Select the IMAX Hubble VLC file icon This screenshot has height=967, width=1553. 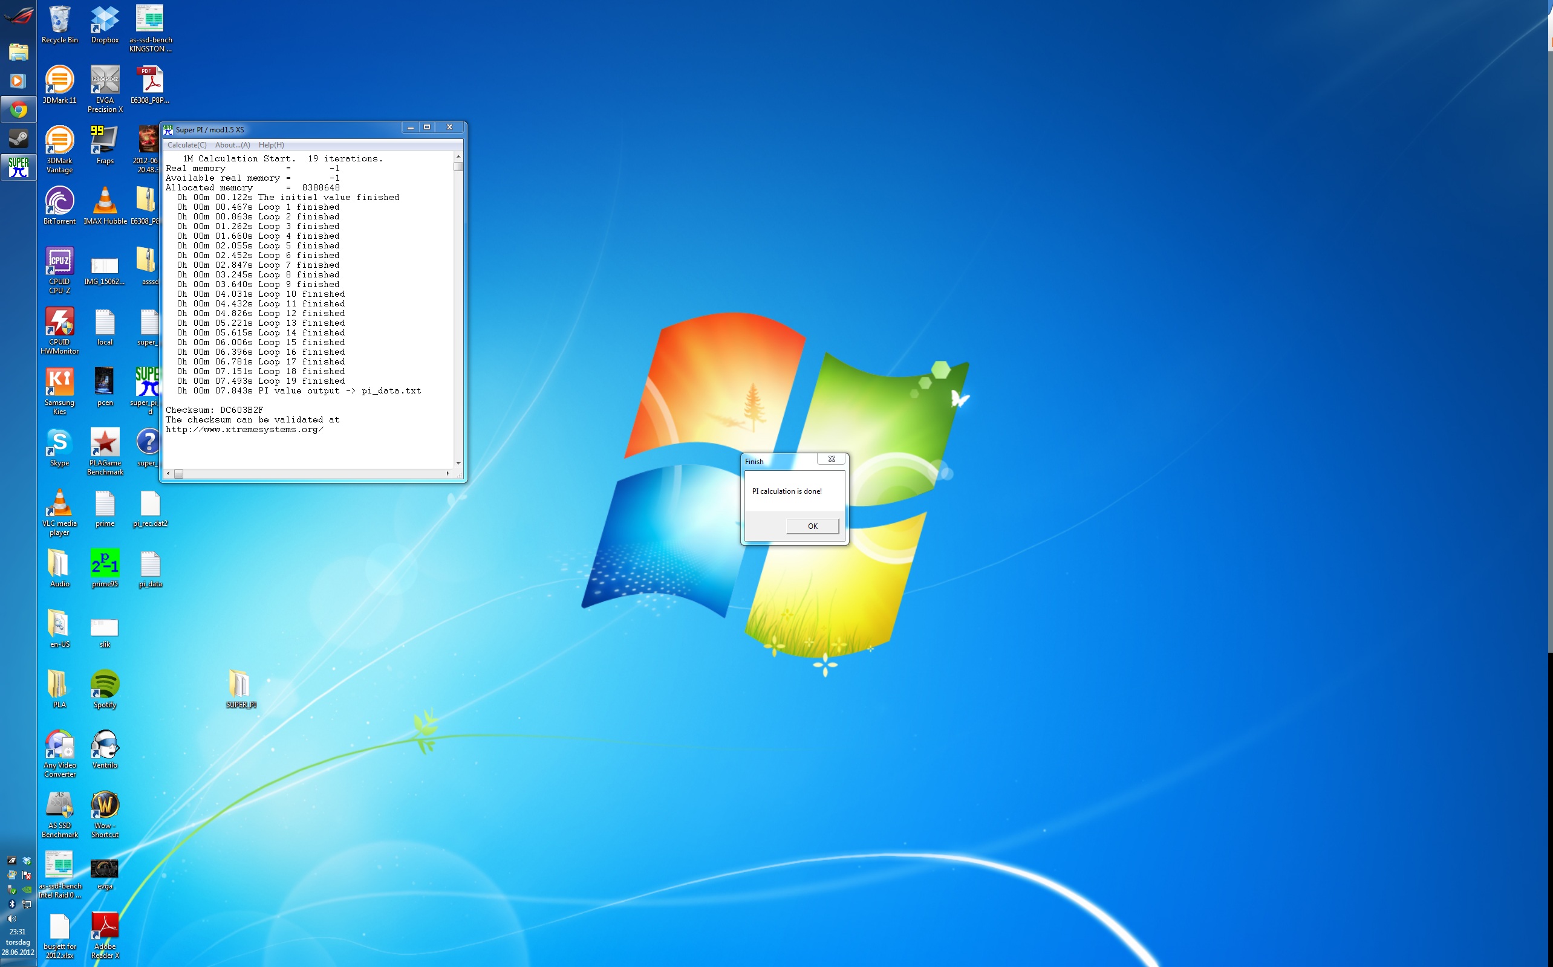coord(105,206)
